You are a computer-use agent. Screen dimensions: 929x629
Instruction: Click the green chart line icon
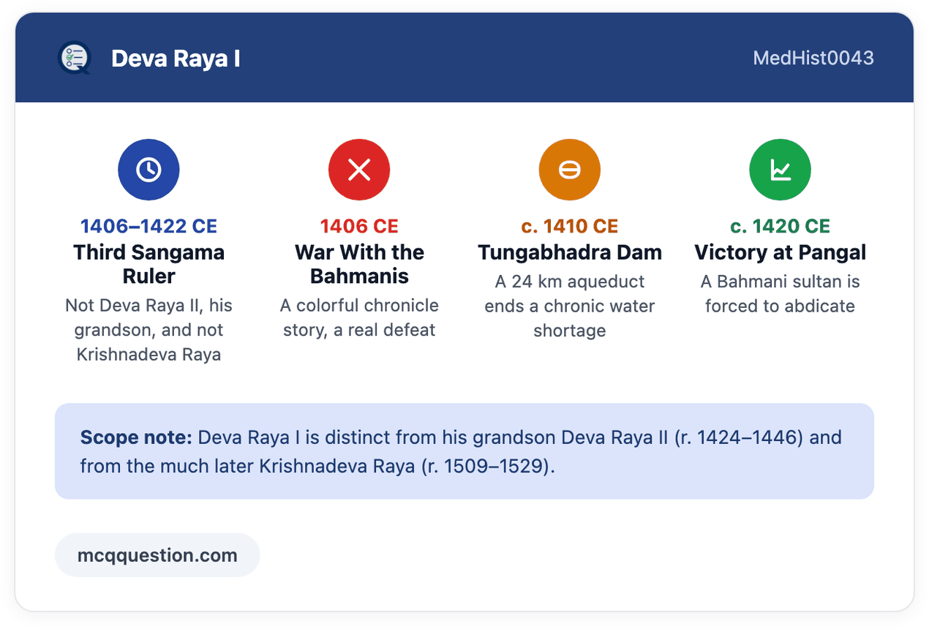point(781,170)
